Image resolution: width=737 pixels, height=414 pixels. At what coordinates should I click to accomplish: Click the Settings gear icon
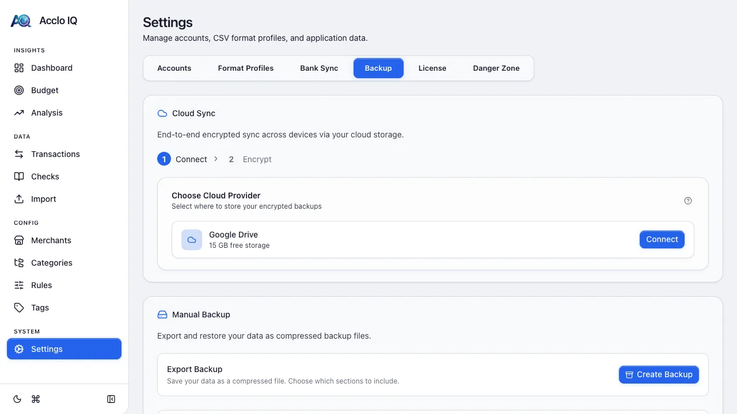coord(19,349)
